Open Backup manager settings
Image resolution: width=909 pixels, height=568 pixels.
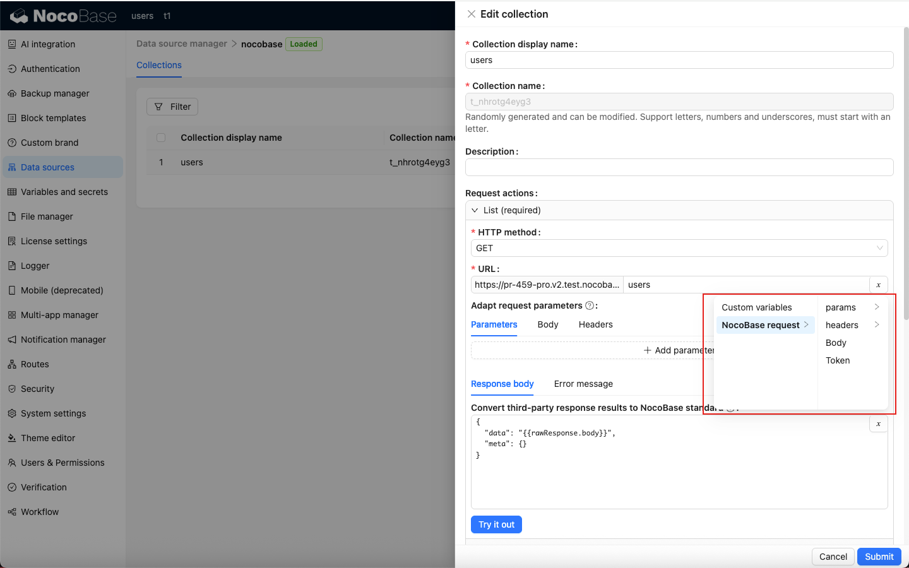[55, 93]
